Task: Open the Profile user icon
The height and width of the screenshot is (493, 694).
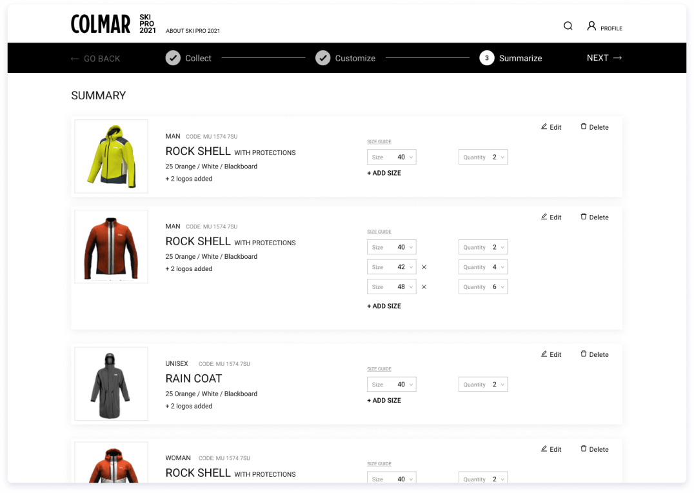Action: (x=591, y=26)
